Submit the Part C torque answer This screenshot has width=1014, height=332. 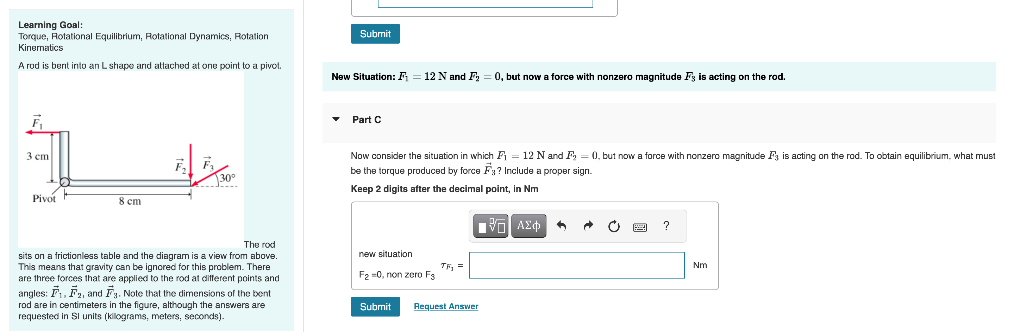click(375, 306)
